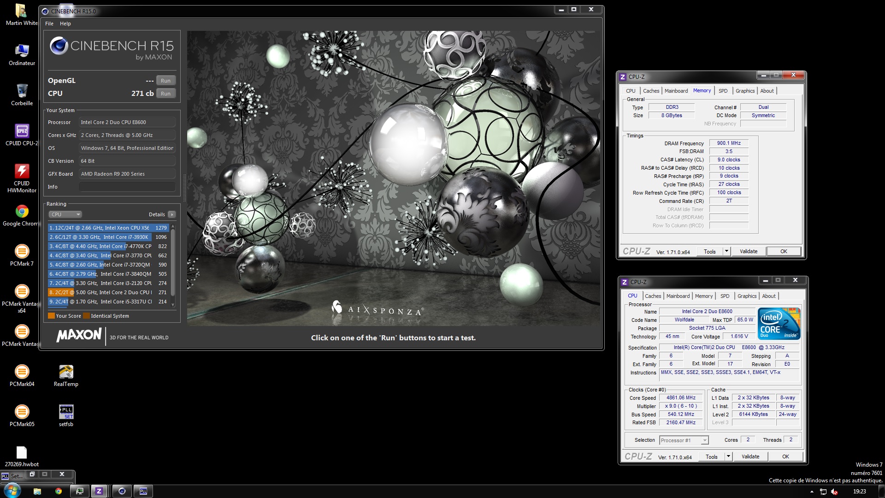Switch to SetFSB PLL taskbar button
Screen dimensions: 885x498
click(x=143, y=491)
